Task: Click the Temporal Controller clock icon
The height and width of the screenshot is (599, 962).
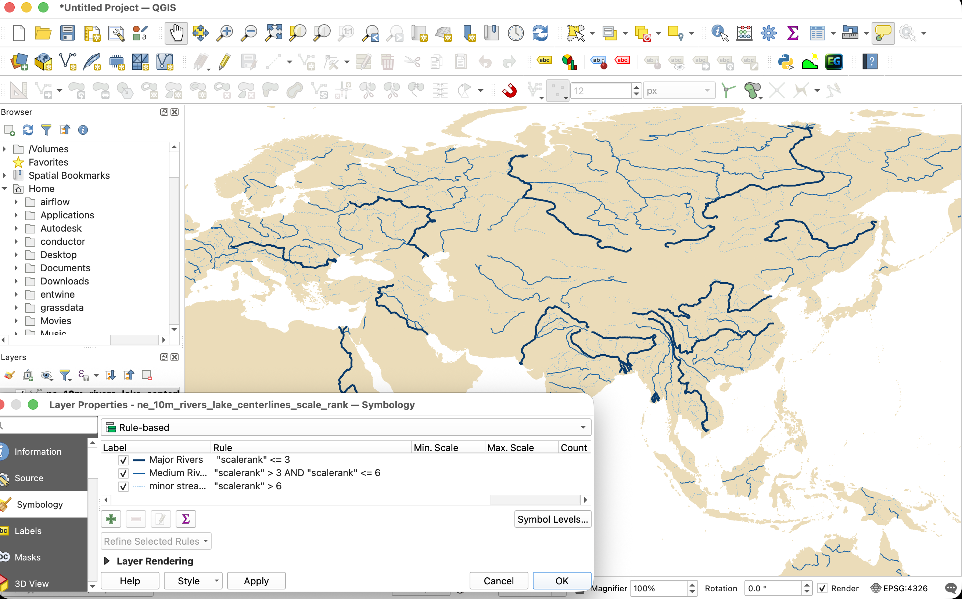Action: point(516,33)
